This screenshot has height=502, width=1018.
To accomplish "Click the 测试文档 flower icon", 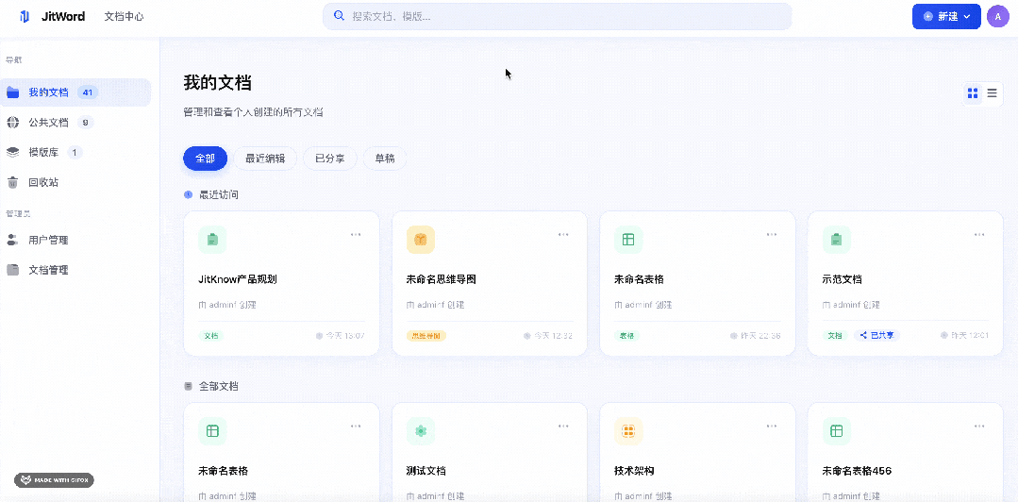I will pos(420,431).
